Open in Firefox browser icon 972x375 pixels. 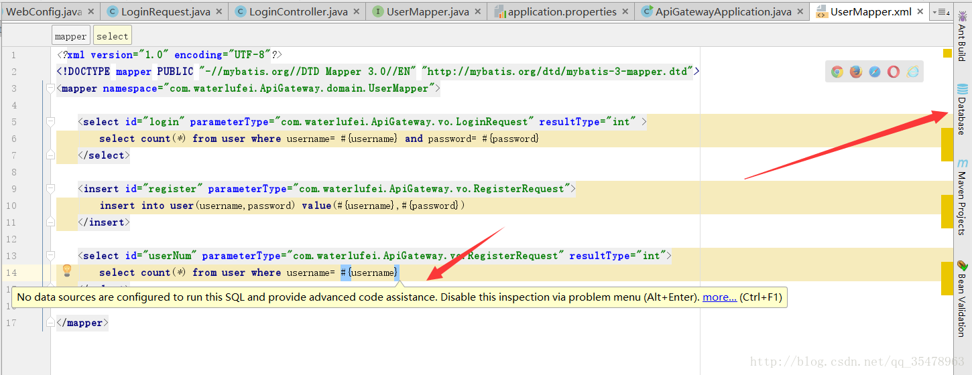coord(856,72)
